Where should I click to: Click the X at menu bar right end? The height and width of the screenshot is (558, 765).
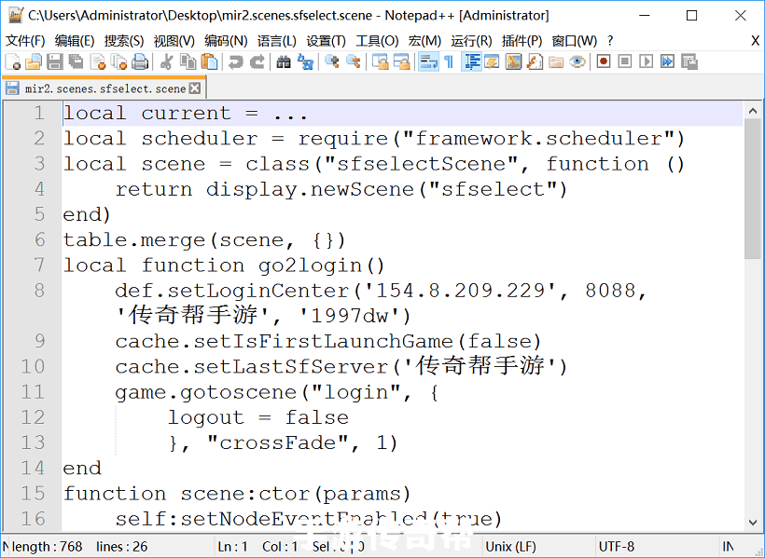tap(755, 41)
